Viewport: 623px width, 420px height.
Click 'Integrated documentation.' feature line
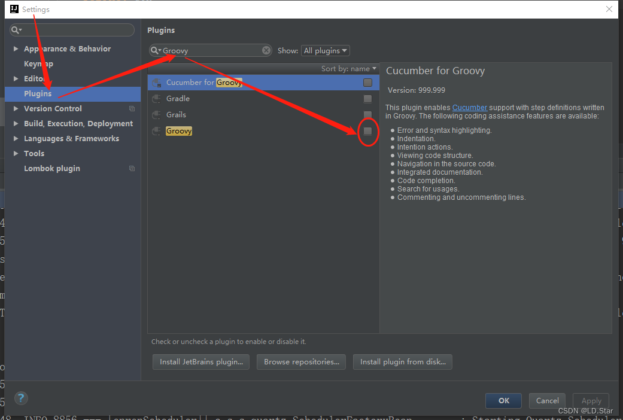point(440,172)
